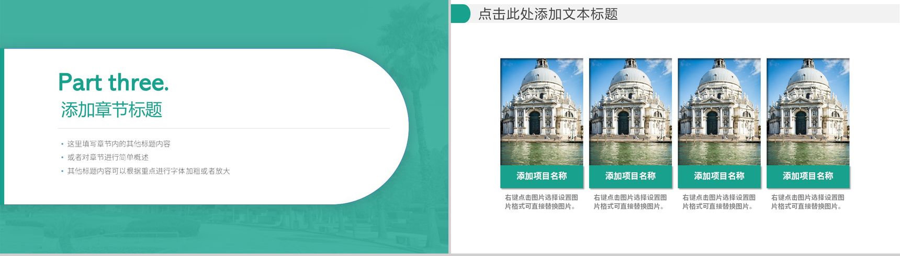Screen dimensions: 900x256
Task: Click the '添加章节标题' chapter subtitle
Action: (x=111, y=110)
